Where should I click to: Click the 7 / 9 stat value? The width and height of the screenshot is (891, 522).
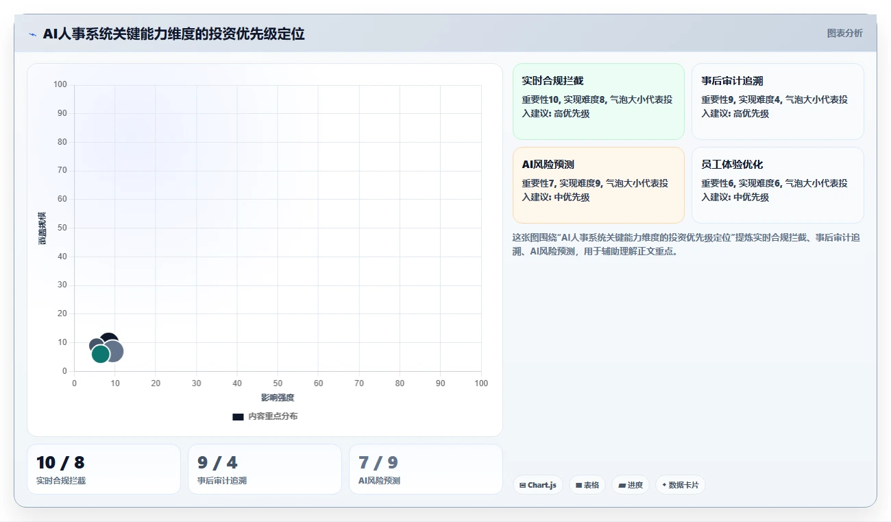[378, 463]
